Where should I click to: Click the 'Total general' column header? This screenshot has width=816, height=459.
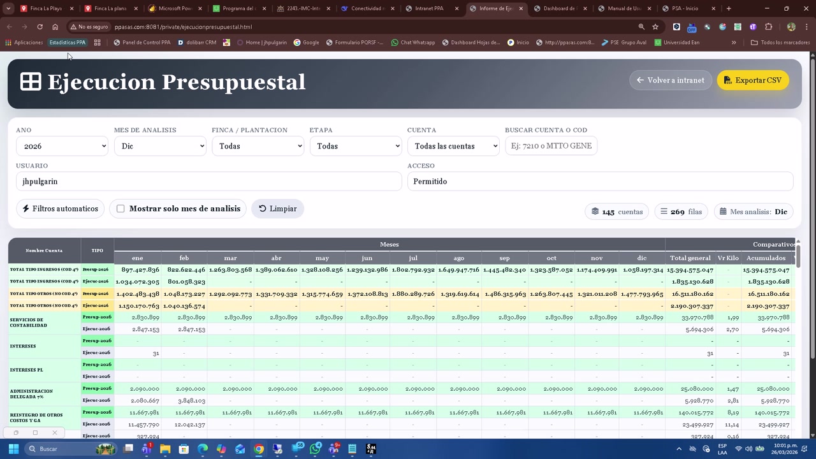690,258
